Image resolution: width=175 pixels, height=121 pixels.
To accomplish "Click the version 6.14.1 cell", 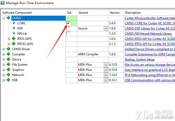I will click(116, 80).
